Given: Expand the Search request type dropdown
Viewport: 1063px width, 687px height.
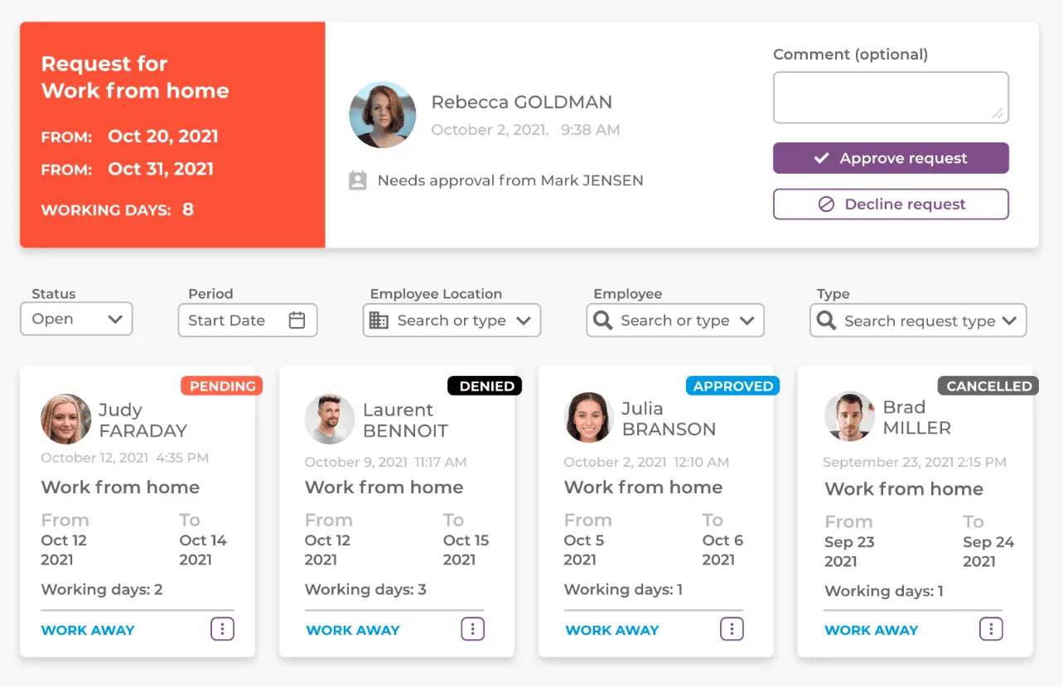Looking at the screenshot, I should [918, 321].
